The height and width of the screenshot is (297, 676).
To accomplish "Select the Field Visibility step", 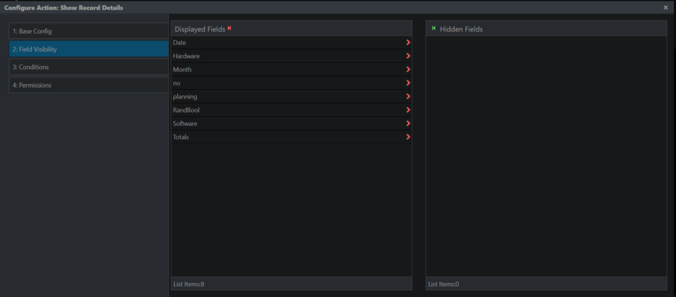I will [x=89, y=49].
